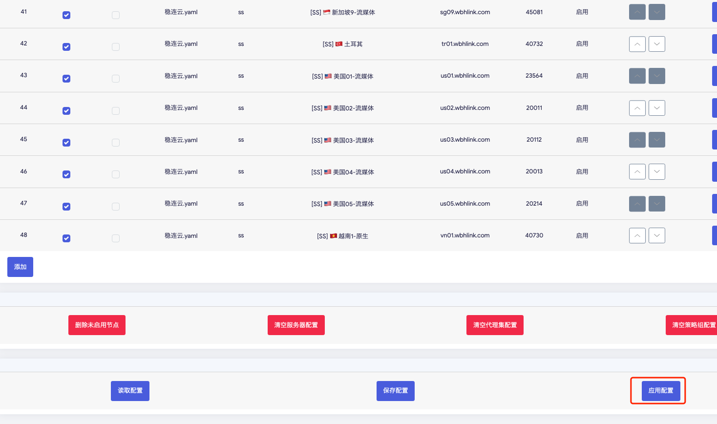Screen dimensions: 717x424
Task: Click the 读取配置 button
Action: pos(130,391)
